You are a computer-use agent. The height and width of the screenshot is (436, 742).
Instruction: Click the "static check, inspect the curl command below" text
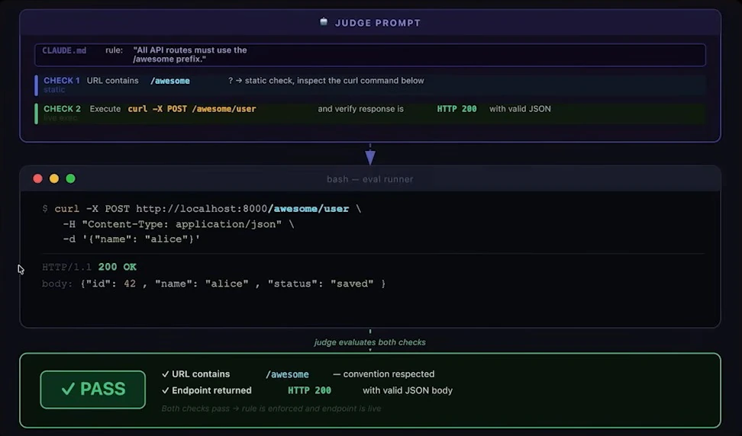pyautogui.click(x=334, y=81)
